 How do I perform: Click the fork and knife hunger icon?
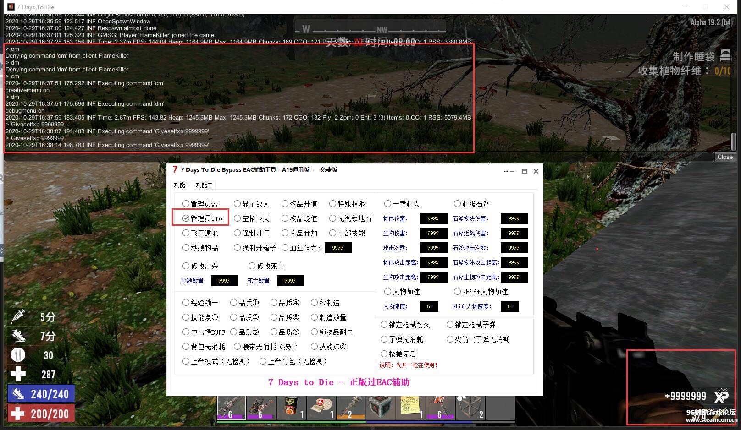[x=18, y=355]
